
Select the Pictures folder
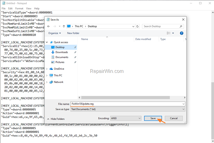(60, 62)
